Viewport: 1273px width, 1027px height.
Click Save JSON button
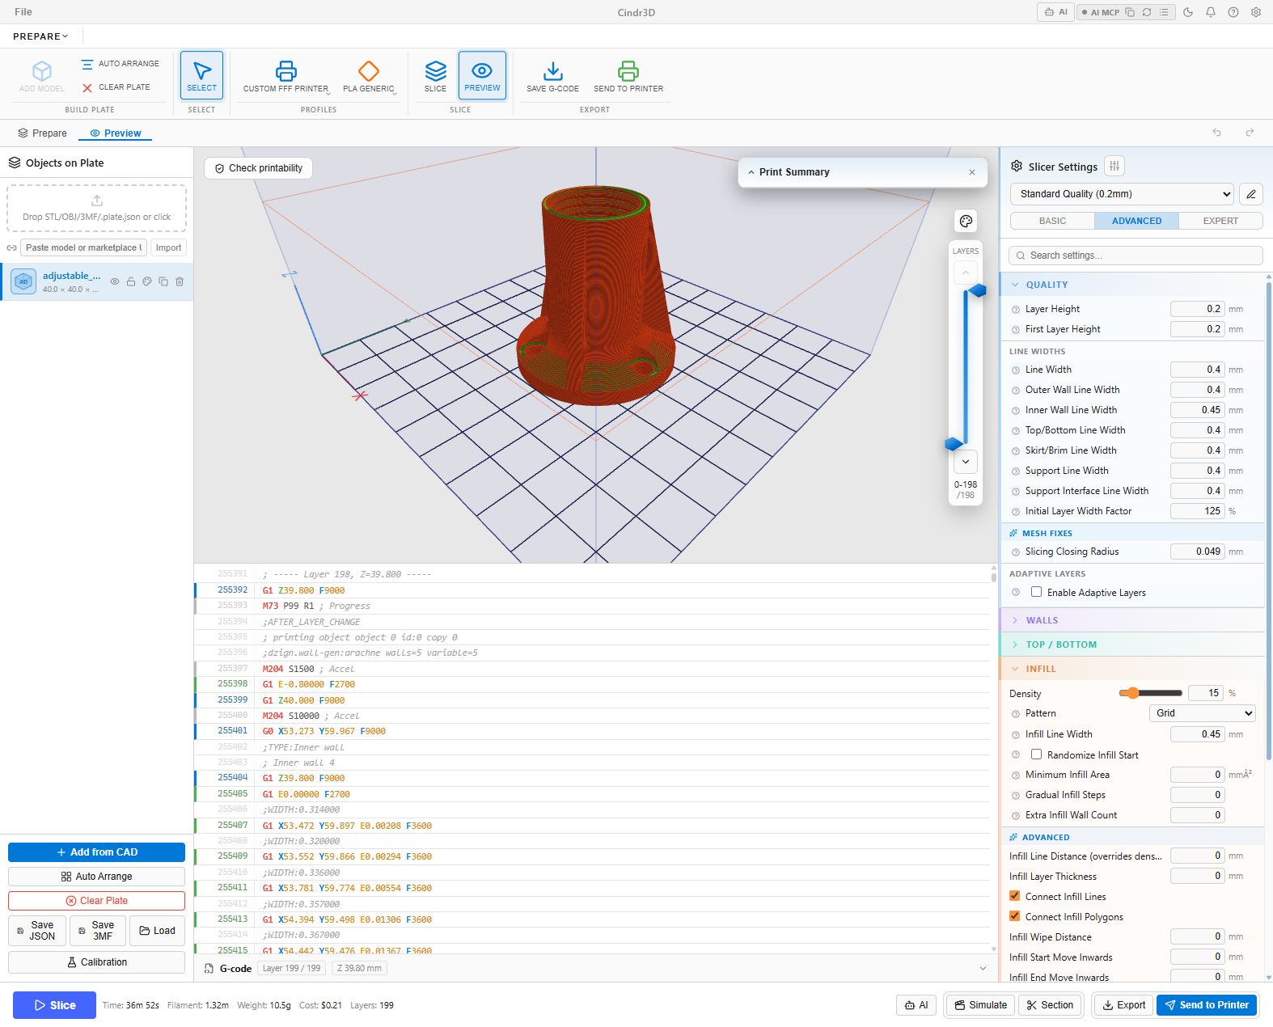pos(37,931)
